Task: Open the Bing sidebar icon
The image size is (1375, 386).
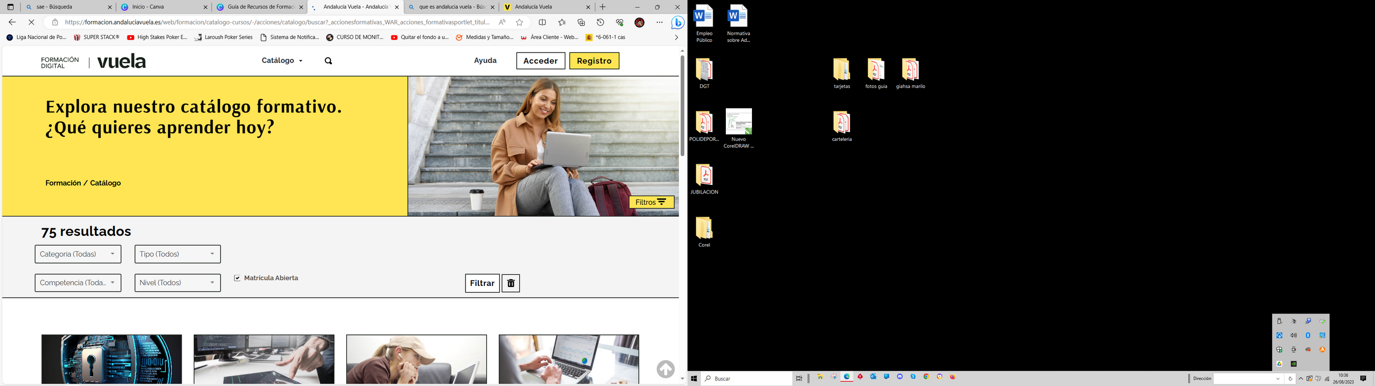Action: point(678,22)
